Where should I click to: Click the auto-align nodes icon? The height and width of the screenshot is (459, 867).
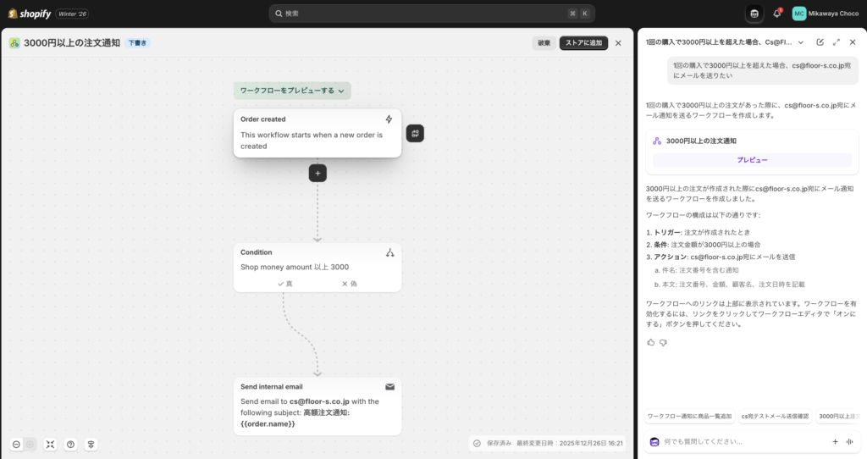coord(91,444)
